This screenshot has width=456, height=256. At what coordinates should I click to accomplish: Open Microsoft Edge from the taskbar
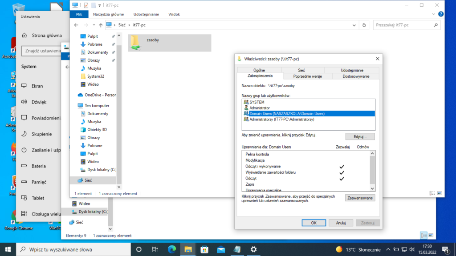click(172, 249)
